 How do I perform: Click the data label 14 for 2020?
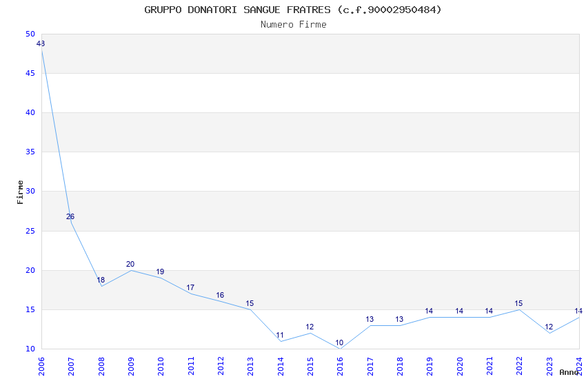click(459, 311)
